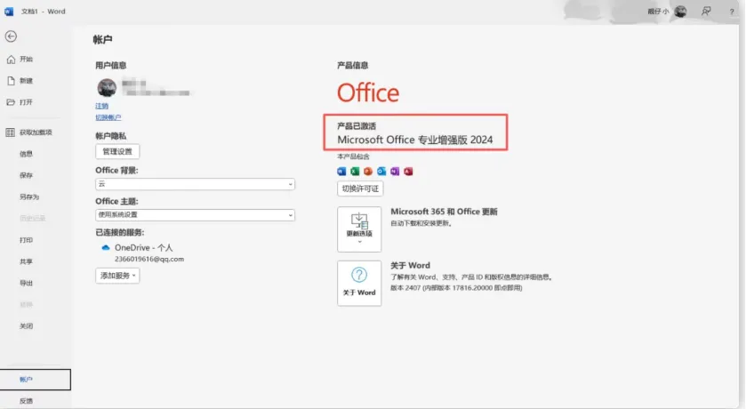
Task: Click the OneNote app icon under 本产品包含
Action: click(395, 172)
